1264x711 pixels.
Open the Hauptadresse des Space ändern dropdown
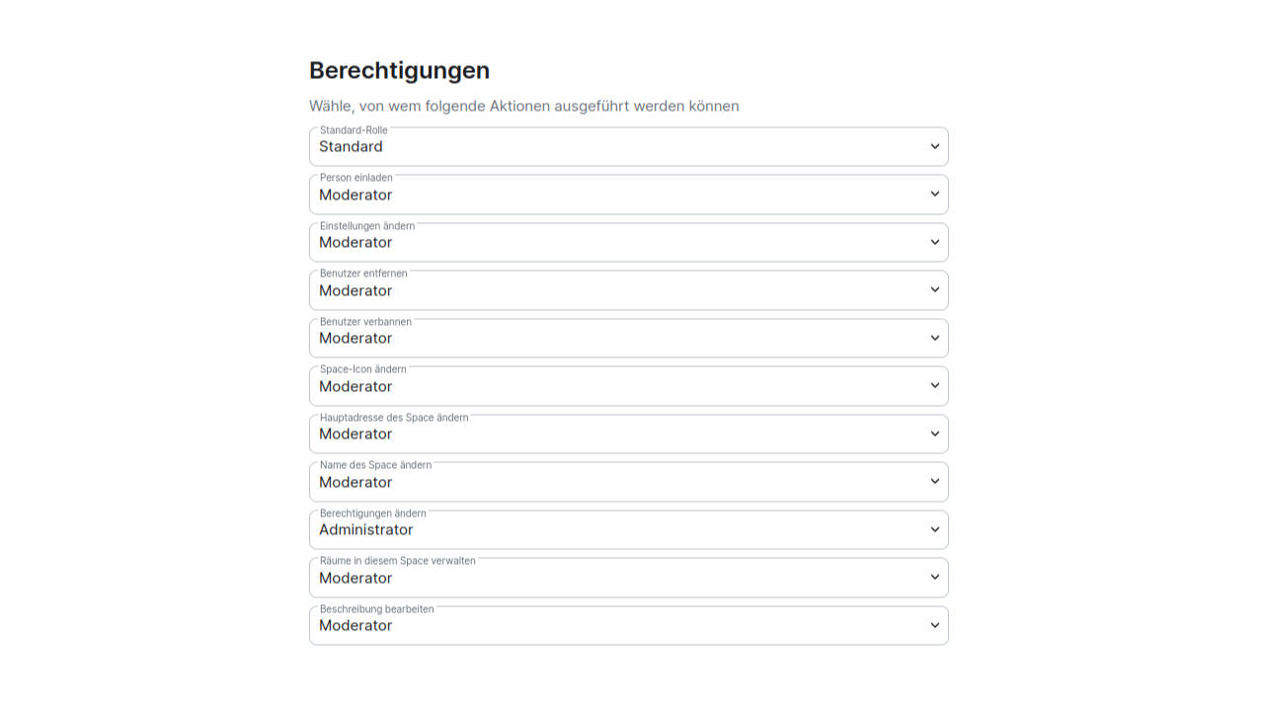[x=628, y=434]
